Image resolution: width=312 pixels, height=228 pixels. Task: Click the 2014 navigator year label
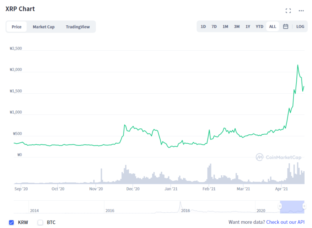coord(34,211)
